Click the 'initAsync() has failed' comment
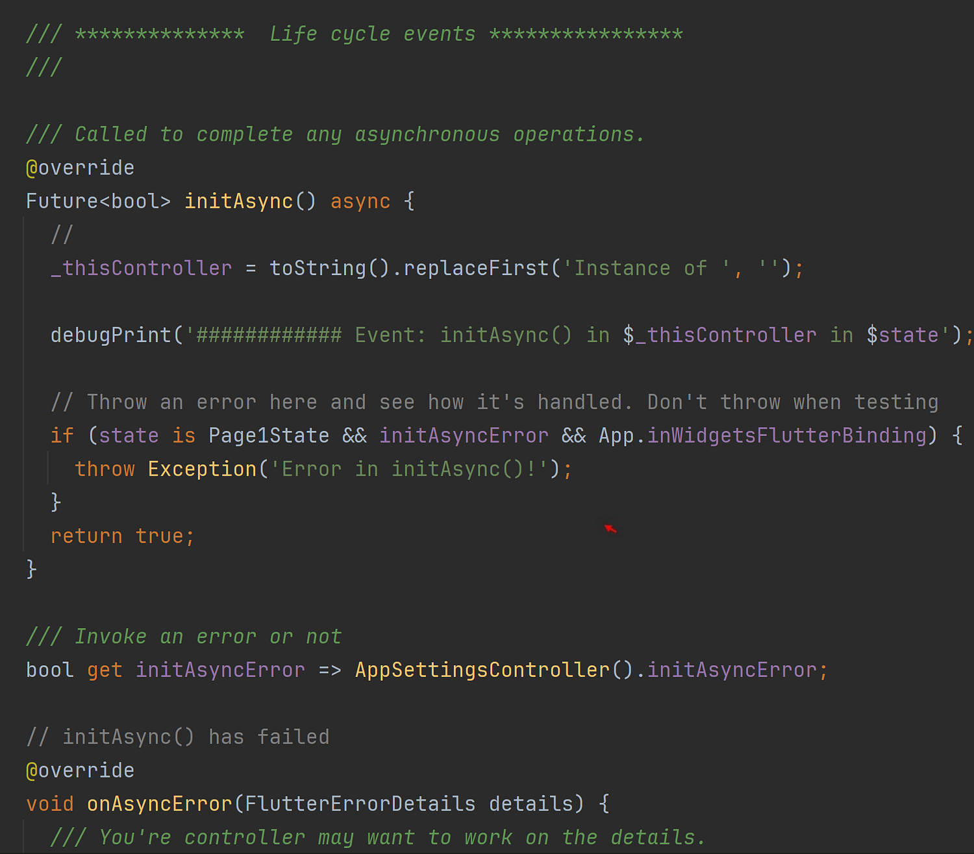Screen dimensions: 974x854 coord(178,737)
